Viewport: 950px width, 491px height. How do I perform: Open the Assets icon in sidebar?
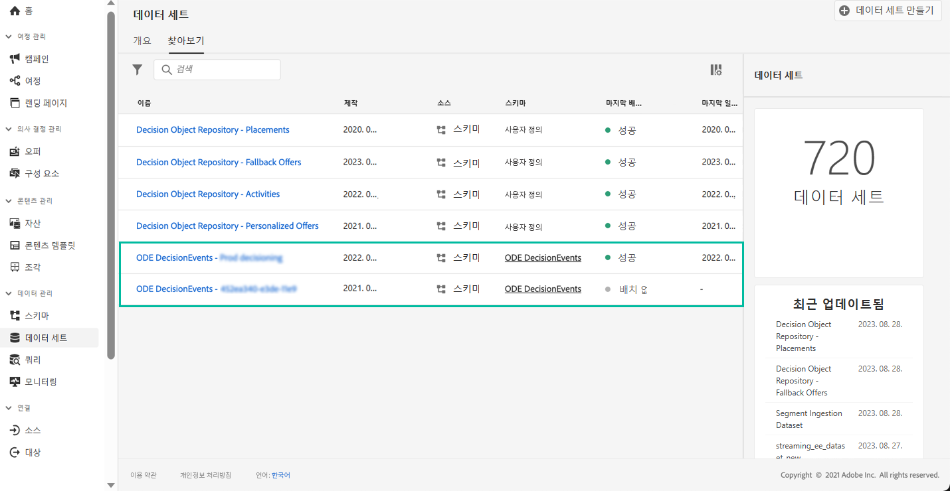click(x=15, y=224)
